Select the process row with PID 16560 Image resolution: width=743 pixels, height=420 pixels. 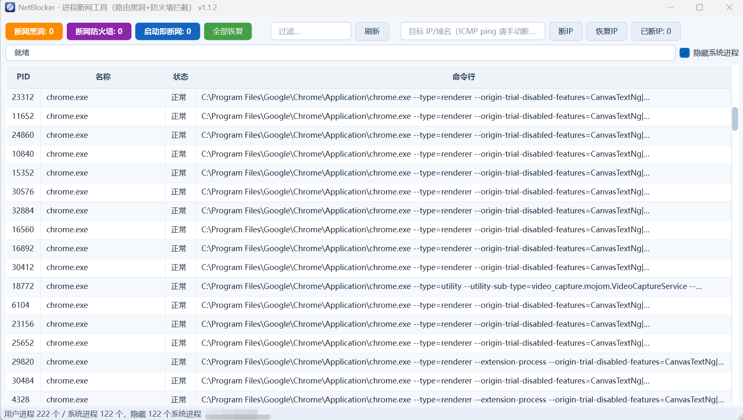pos(369,230)
